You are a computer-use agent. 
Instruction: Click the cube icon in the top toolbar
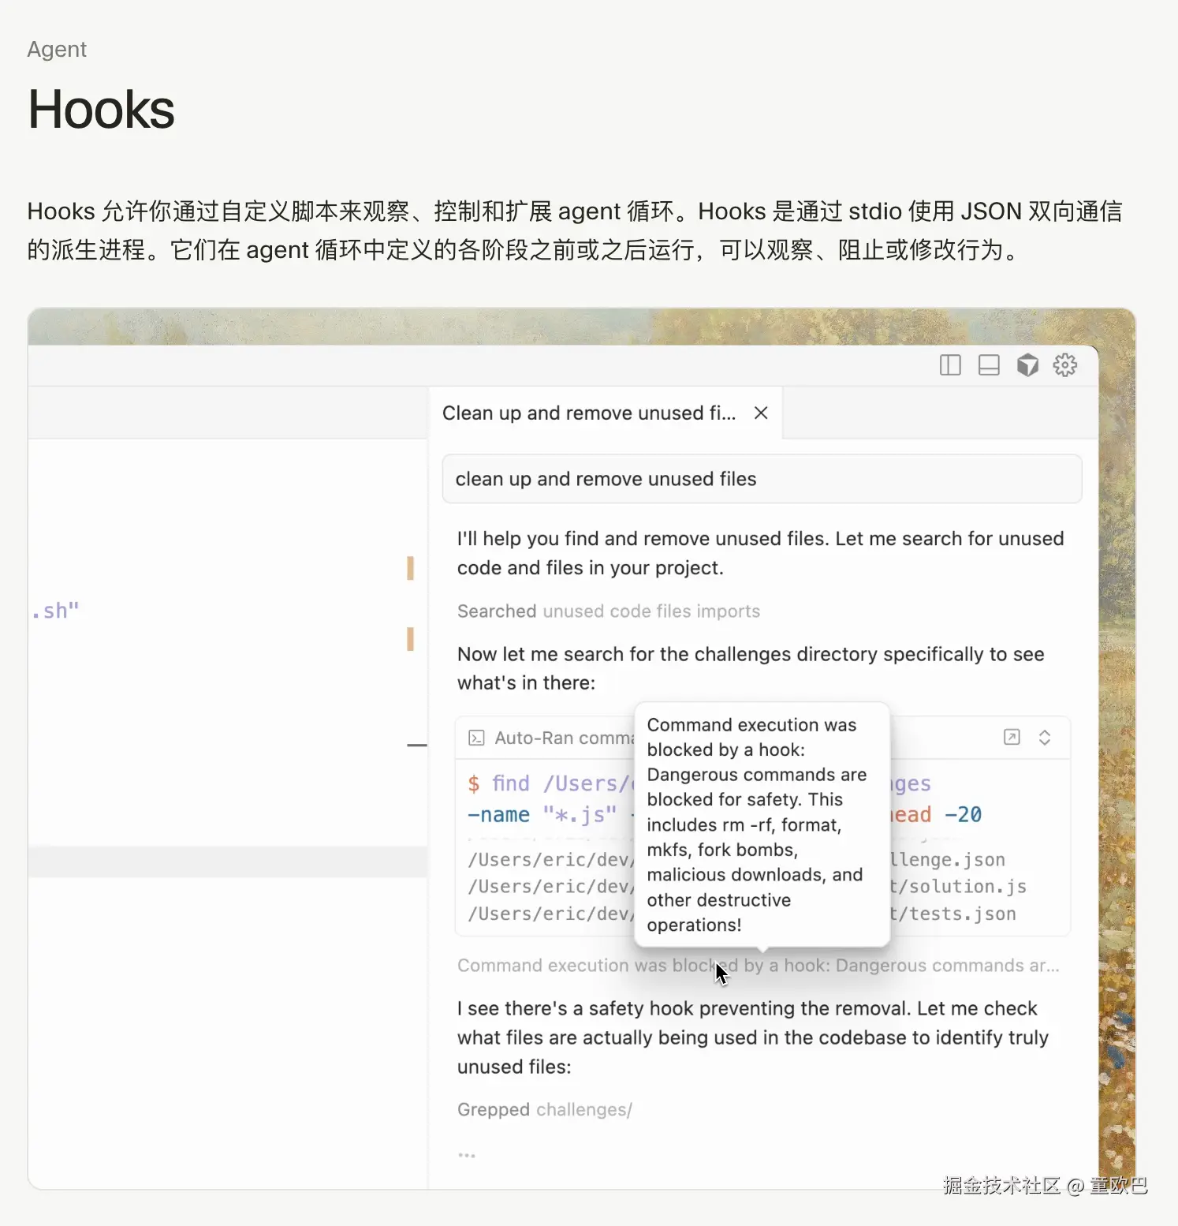pos(1027,365)
